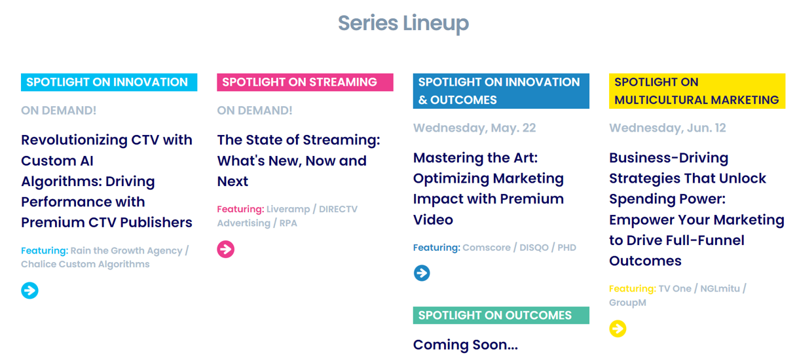The height and width of the screenshot is (355, 797).
Task: Select the Spotlight on Innovation & Outcomes label
Action: click(501, 91)
